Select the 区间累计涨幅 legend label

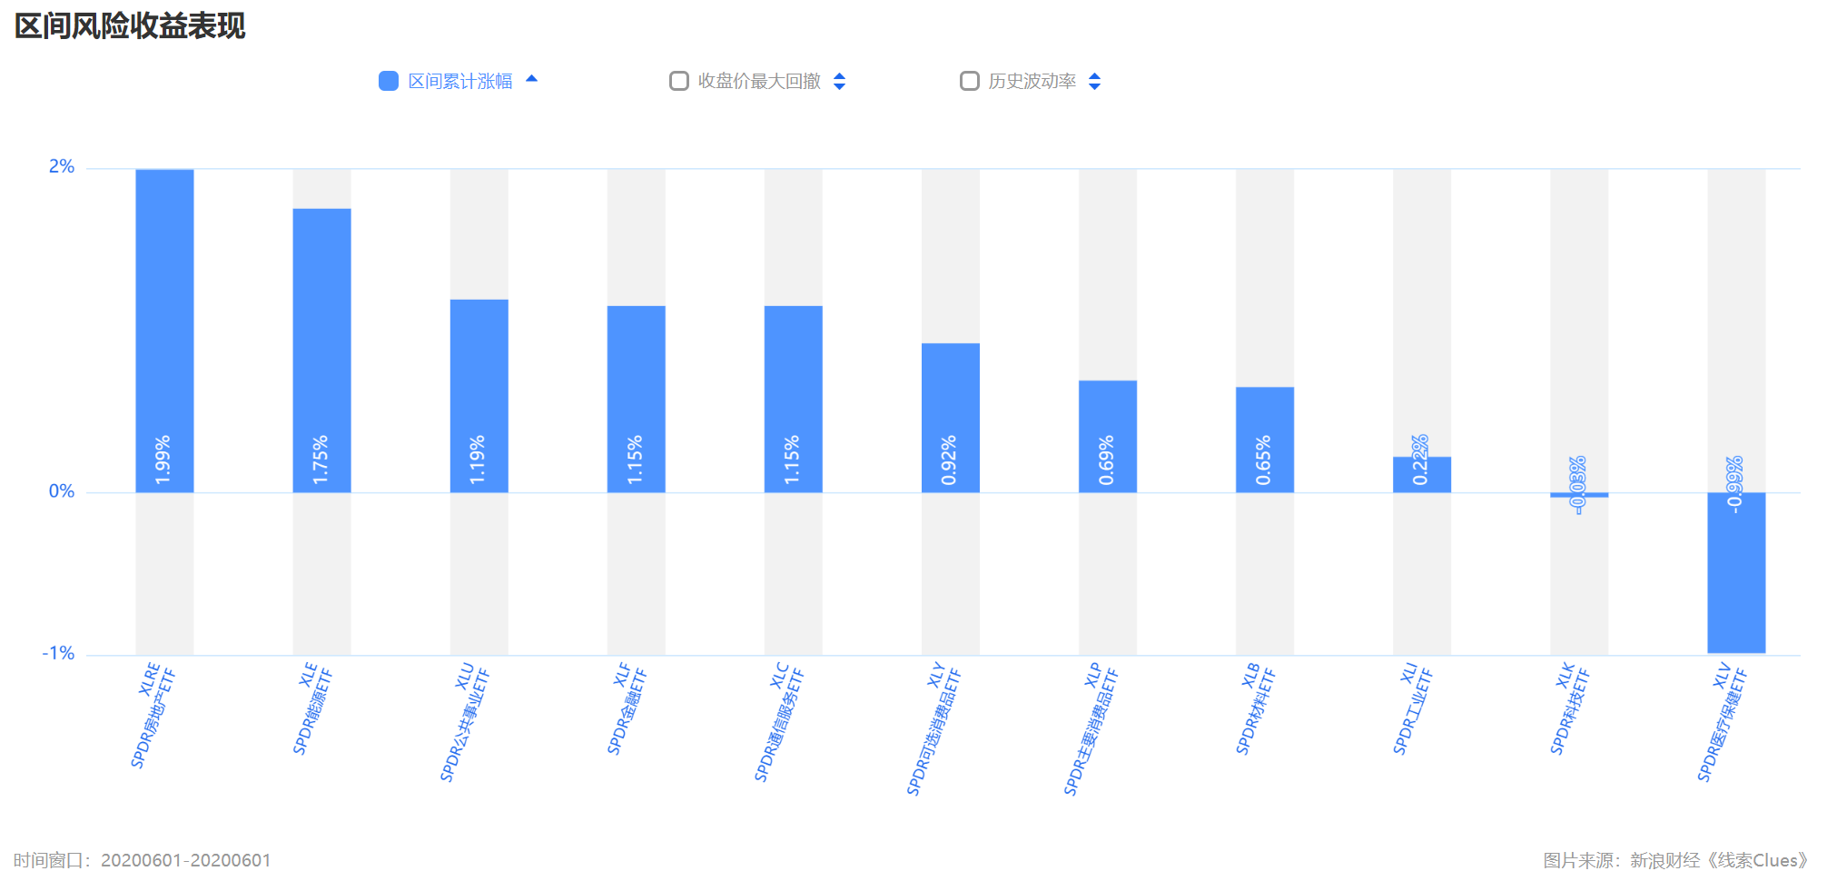pos(460,81)
